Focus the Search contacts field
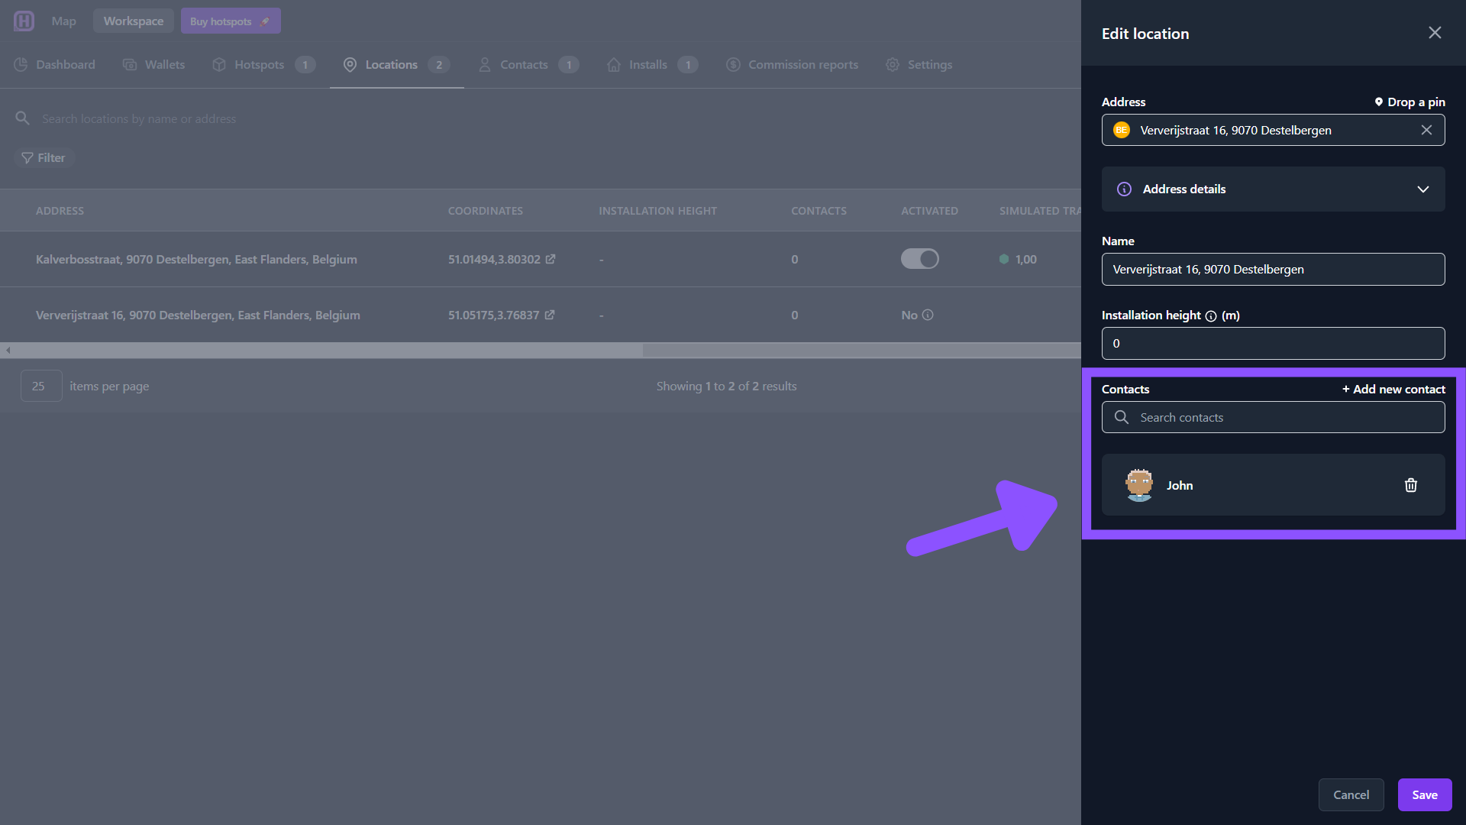Screen dimensions: 1466x825 click(1274, 417)
